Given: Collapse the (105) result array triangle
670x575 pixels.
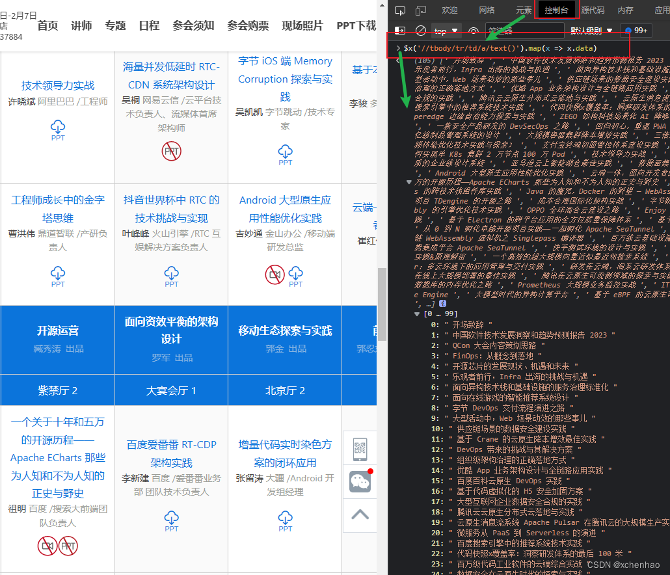Looking at the screenshot, I should coord(409,182).
